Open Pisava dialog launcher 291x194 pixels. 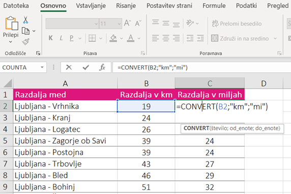click(143, 53)
